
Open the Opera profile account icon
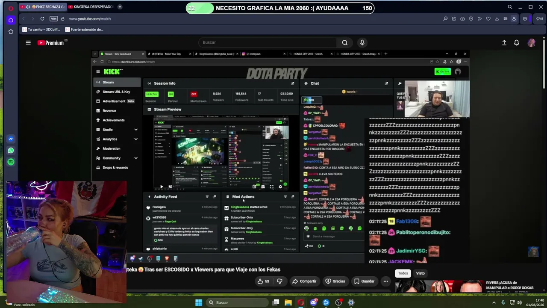[514, 19]
